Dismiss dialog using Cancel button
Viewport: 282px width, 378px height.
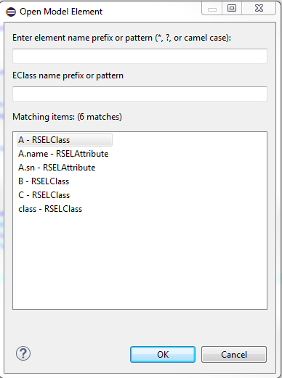234,355
